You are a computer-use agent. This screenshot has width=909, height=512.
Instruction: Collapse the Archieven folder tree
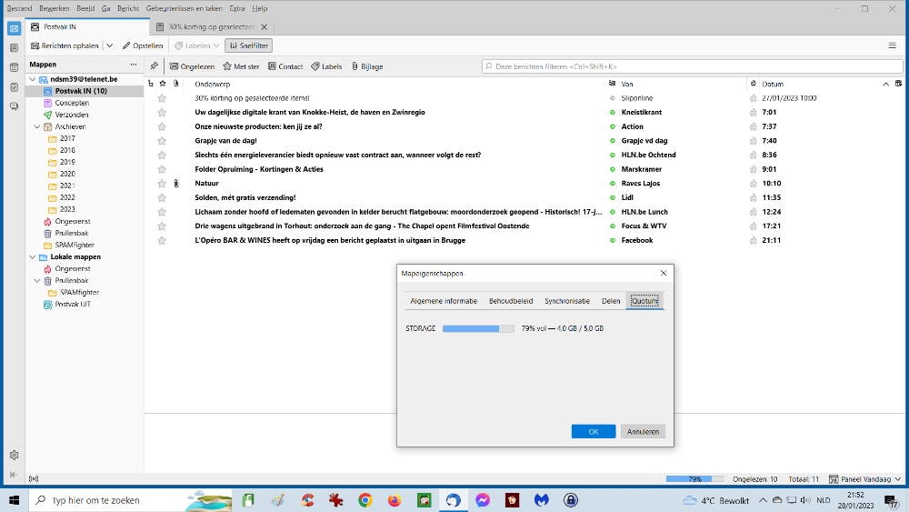click(36, 126)
